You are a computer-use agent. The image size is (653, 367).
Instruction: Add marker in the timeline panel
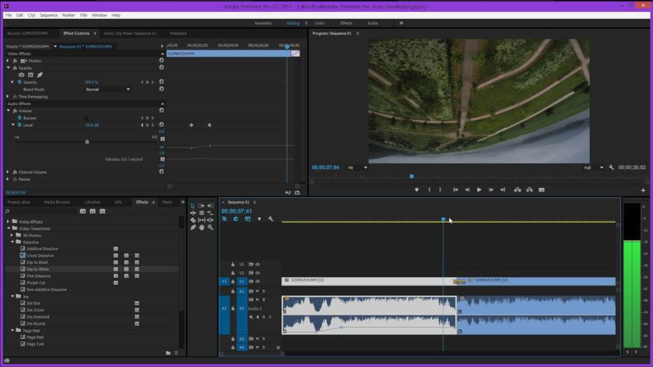(259, 219)
